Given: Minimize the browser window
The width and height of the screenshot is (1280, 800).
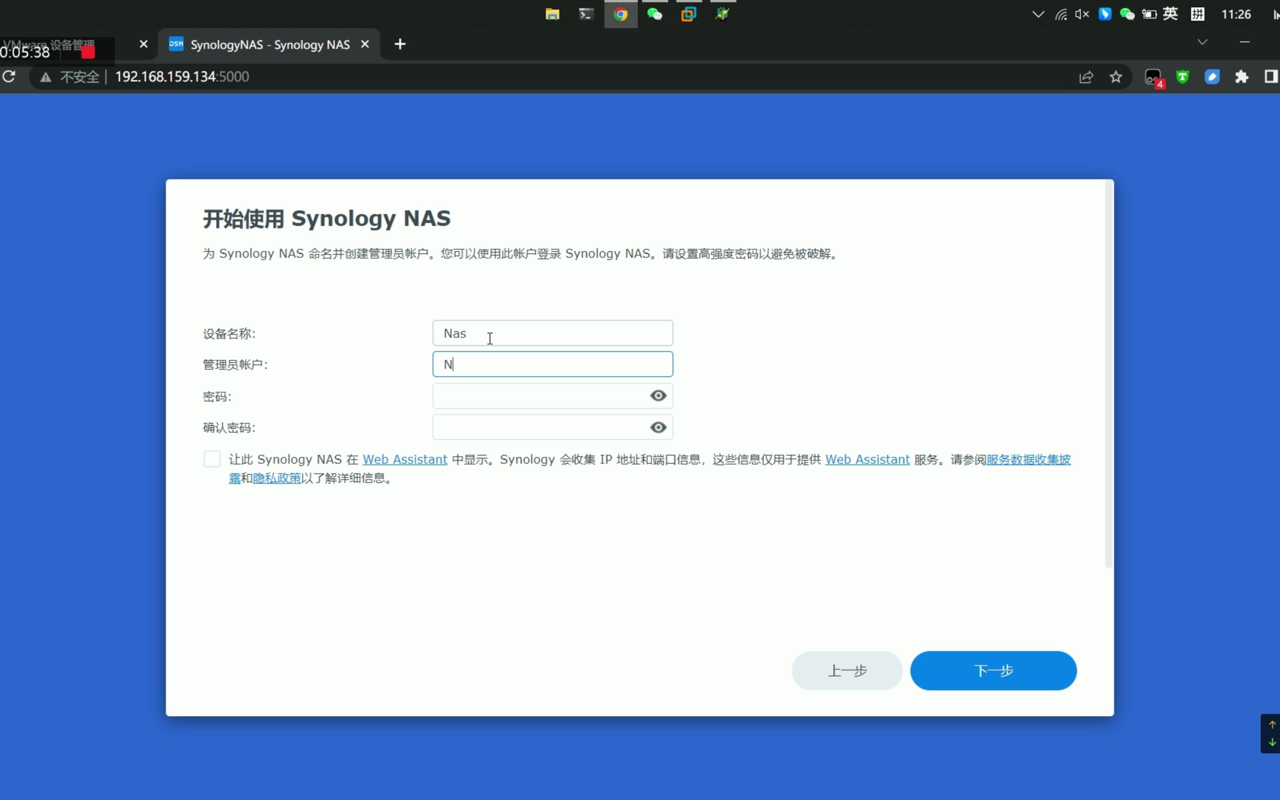Looking at the screenshot, I should coord(1244,42).
